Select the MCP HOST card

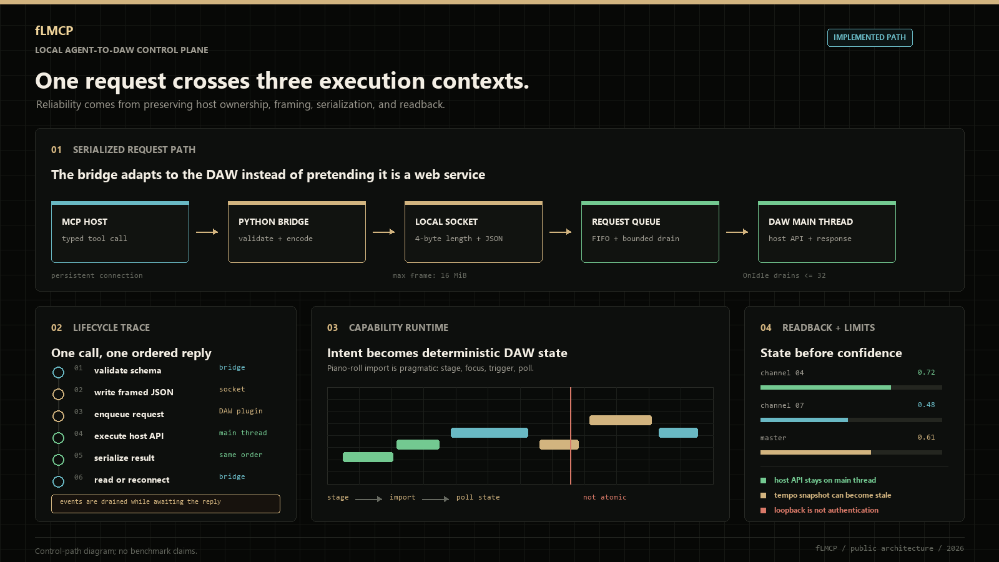click(120, 232)
